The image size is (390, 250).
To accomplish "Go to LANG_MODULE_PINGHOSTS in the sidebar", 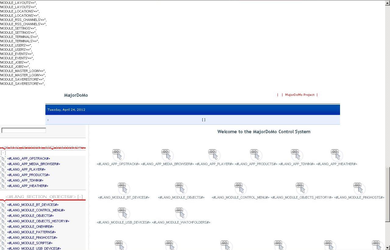I will coord(32,238).
